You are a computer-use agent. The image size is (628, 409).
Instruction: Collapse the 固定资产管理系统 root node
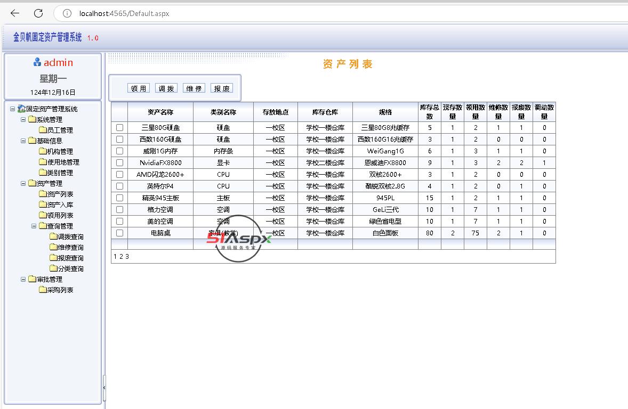point(12,109)
